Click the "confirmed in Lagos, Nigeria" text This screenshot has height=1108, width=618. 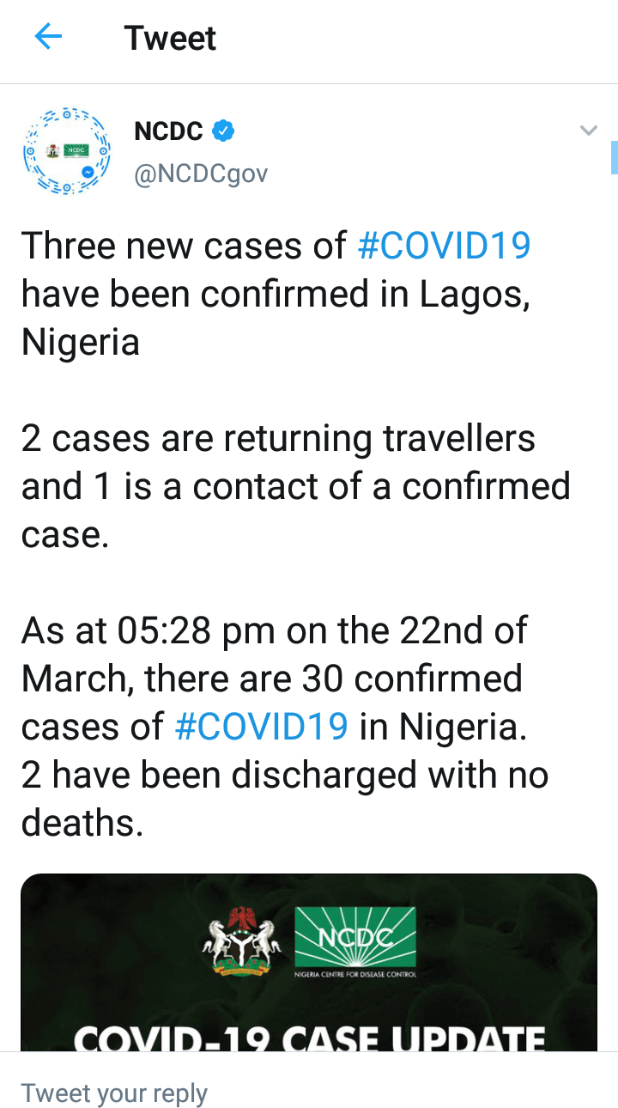coord(275,295)
